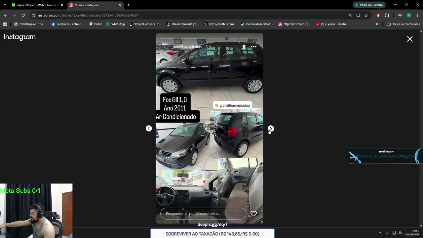Click the "Meta Subs 0/1" overlay text
The image size is (423, 238).
pyautogui.click(x=20, y=191)
